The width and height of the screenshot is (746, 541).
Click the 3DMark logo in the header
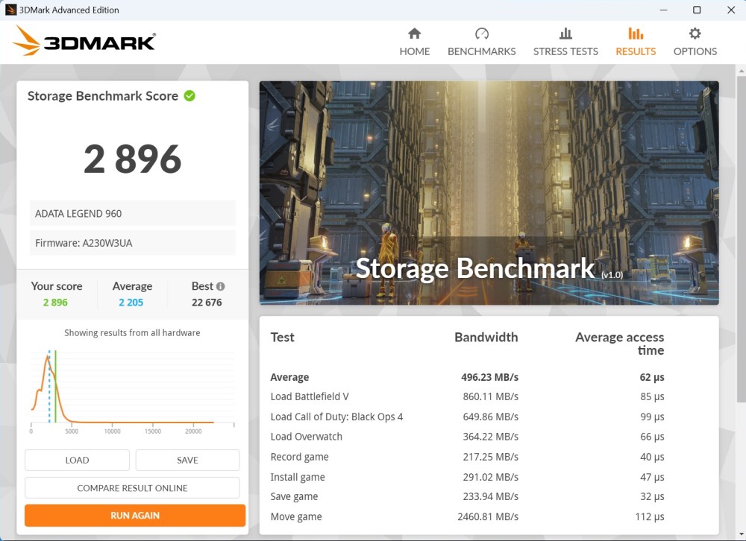84,41
